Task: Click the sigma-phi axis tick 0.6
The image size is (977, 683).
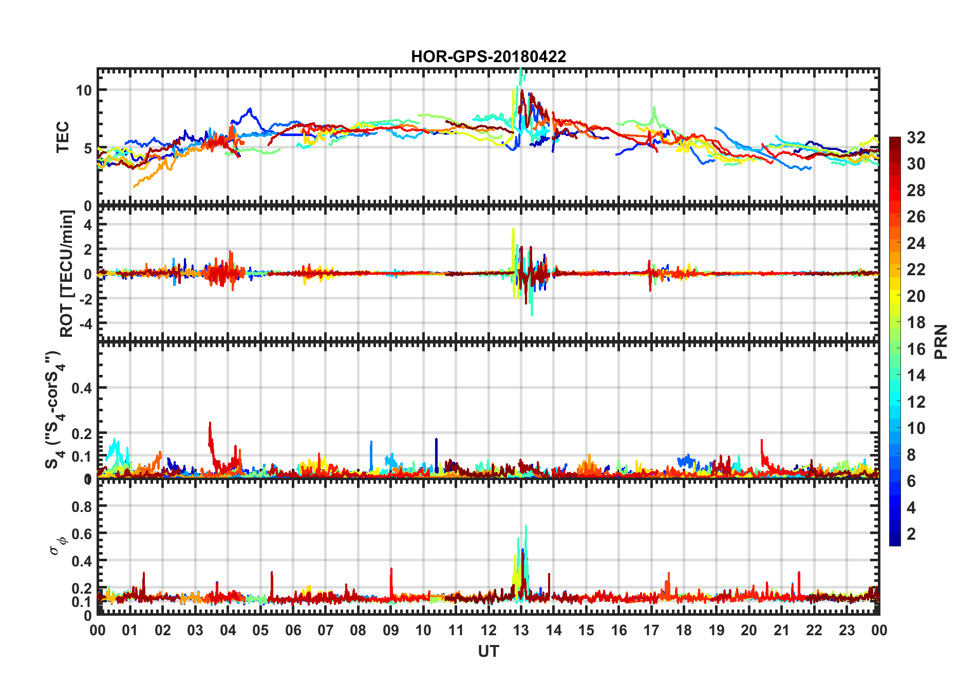Action: click(82, 534)
